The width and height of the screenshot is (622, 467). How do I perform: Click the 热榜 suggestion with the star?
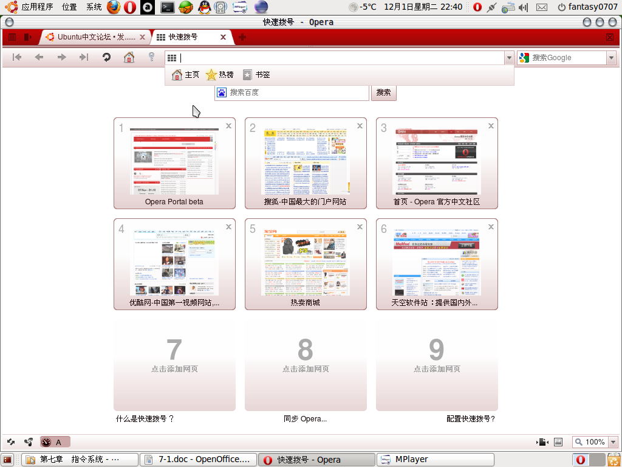pos(220,75)
